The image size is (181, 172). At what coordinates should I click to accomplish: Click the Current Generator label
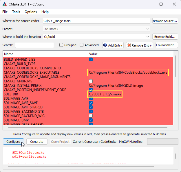point(107,142)
